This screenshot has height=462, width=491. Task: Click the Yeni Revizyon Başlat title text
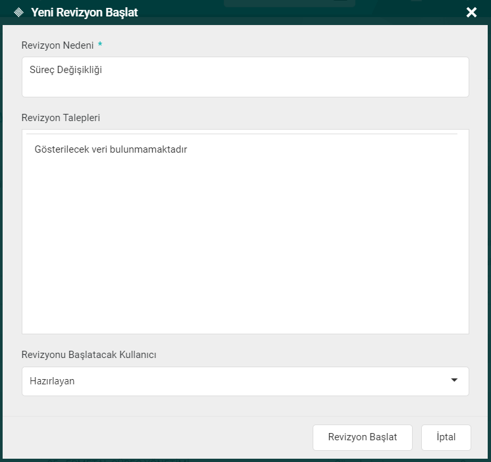(x=84, y=13)
